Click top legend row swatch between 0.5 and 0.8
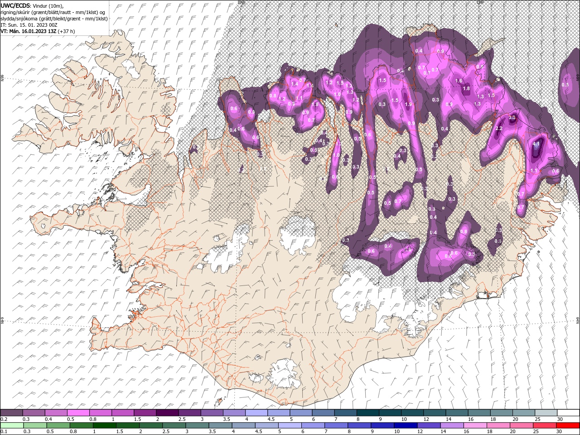Image resolution: width=580 pixels, height=435 pixels. 78,413
